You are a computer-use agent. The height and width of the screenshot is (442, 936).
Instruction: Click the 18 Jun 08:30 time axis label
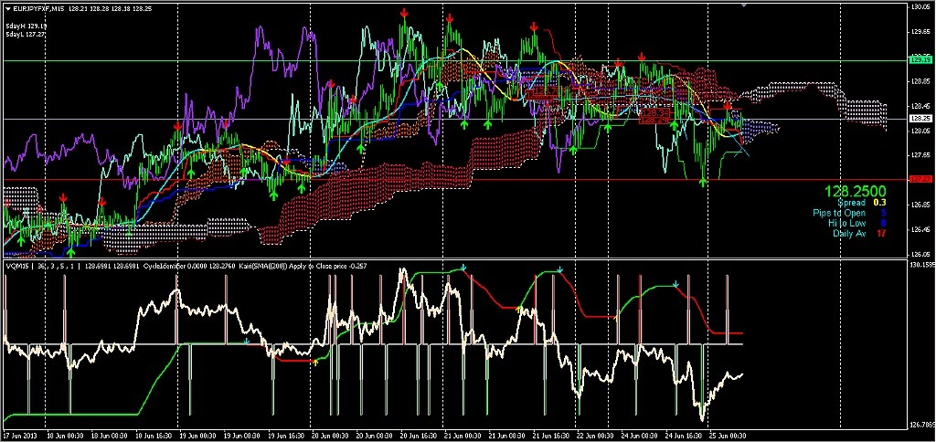tap(110, 435)
